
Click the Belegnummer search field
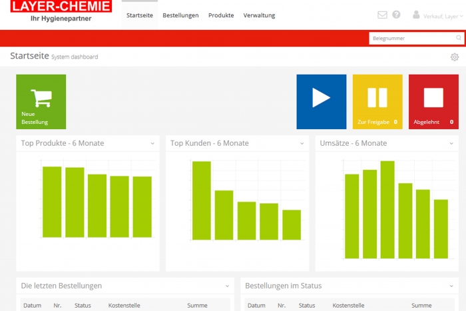pos(411,39)
